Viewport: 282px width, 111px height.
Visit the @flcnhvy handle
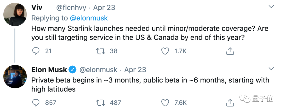coord(71,8)
